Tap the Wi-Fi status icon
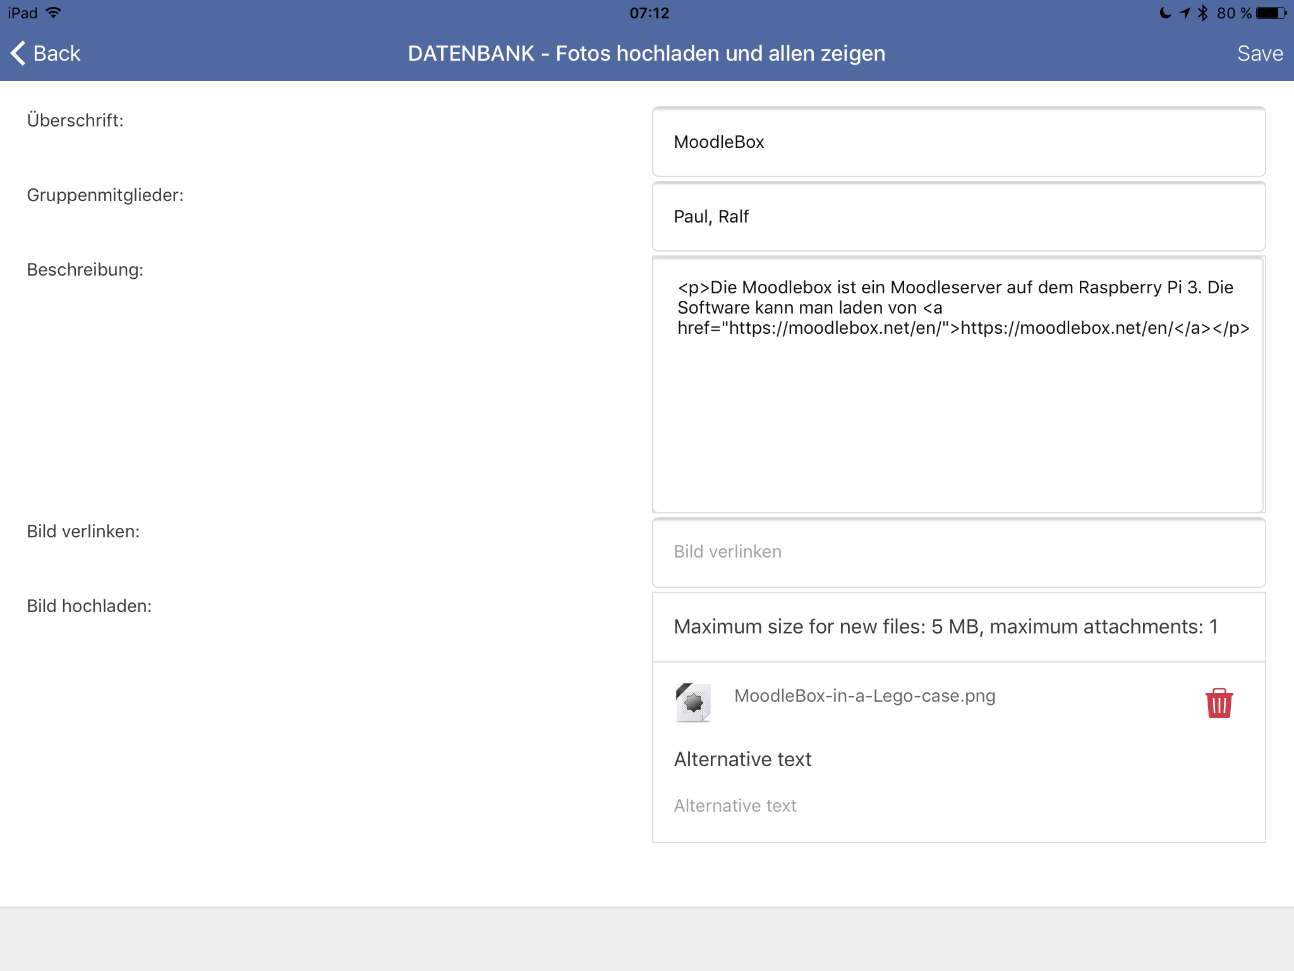 pyautogui.click(x=54, y=13)
